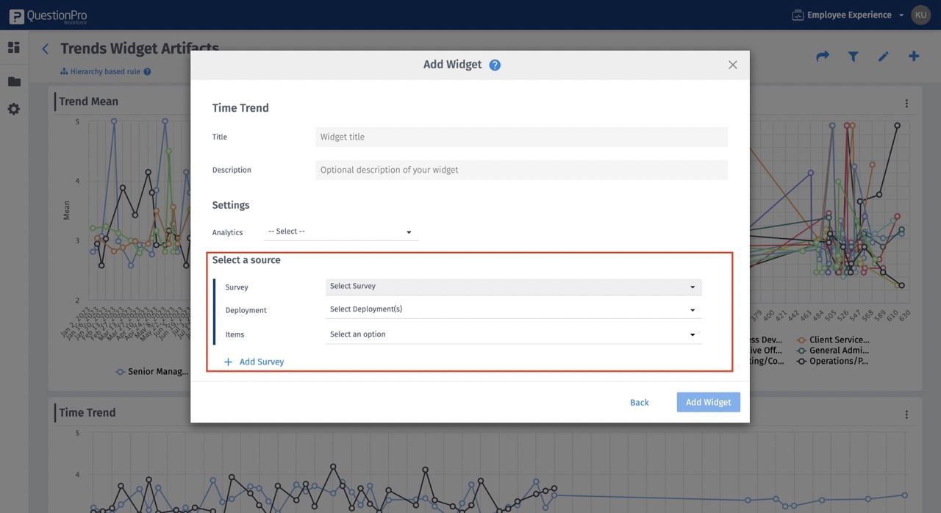Click the Time Trend widget title on dashboard

pyautogui.click(x=87, y=412)
